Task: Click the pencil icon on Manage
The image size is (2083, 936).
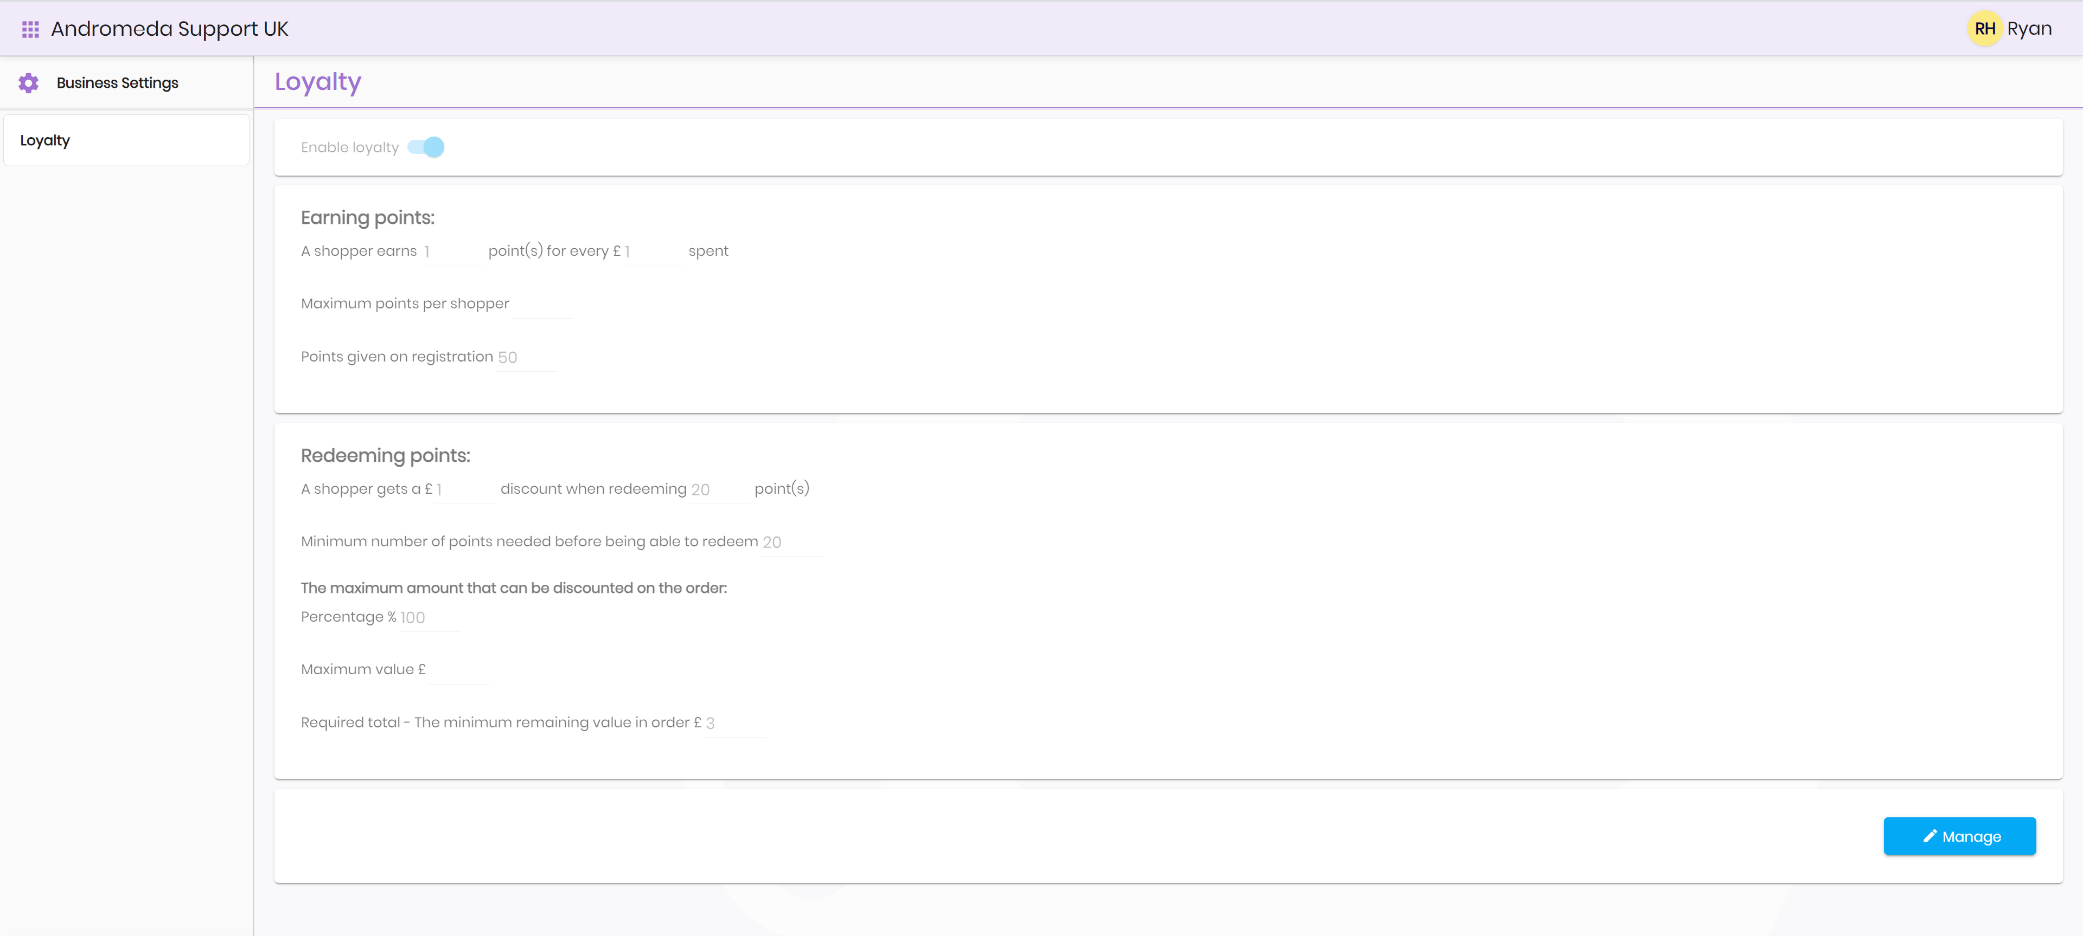Action: [1929, 836]
